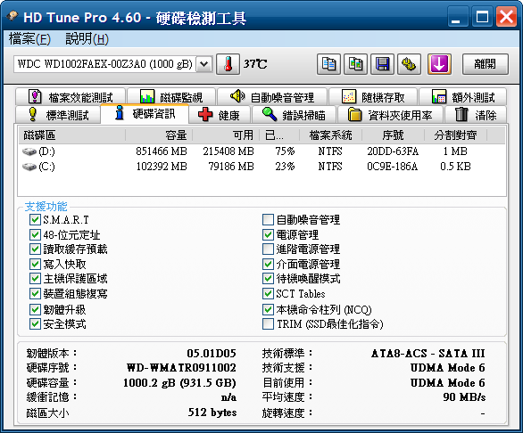Switch to the 磁碟監視 tab
The width and height of the screenshot is (523, 433).
coord(171,97)
